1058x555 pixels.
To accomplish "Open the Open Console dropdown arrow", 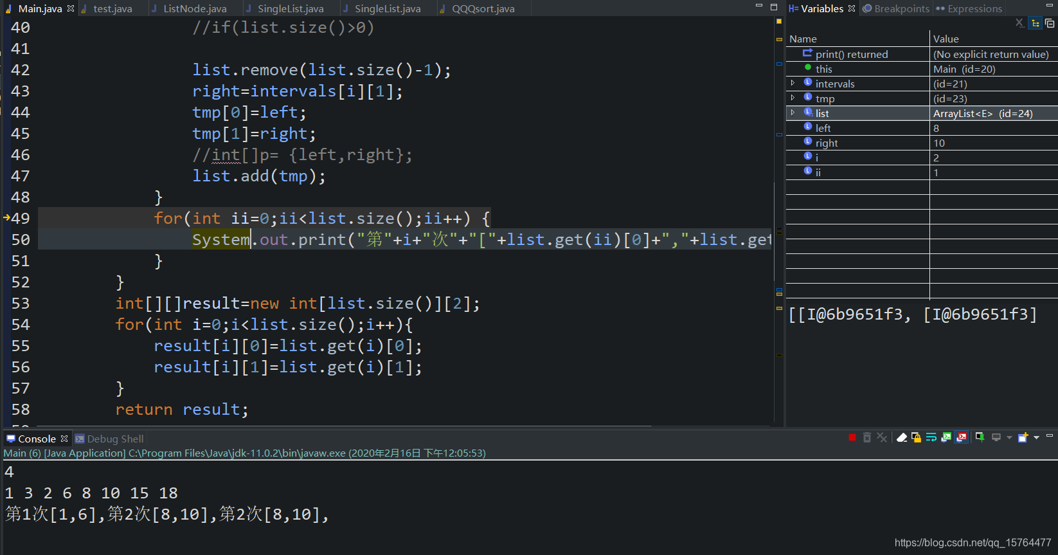I will pos(1036,438).
